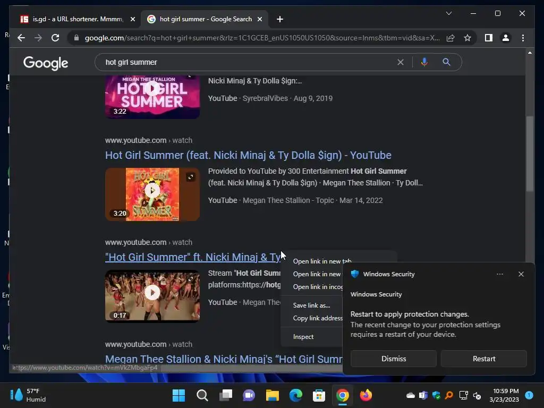
Task: Open the Chrome profile icon
Action: (x=506, y=38)
